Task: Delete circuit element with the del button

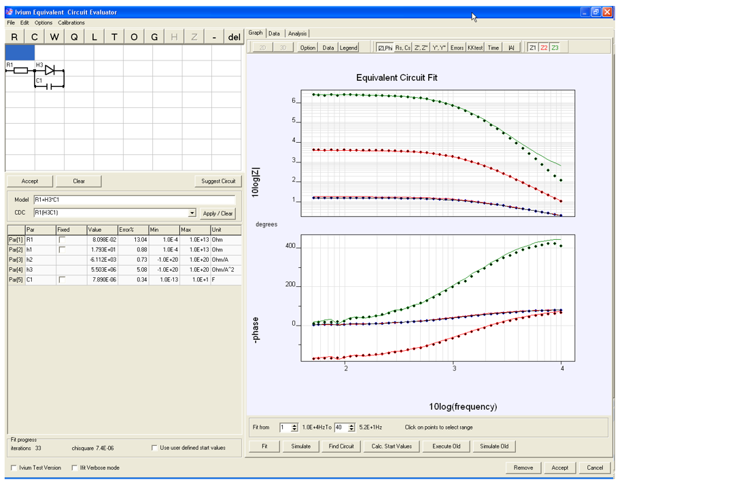Action: 234,37
